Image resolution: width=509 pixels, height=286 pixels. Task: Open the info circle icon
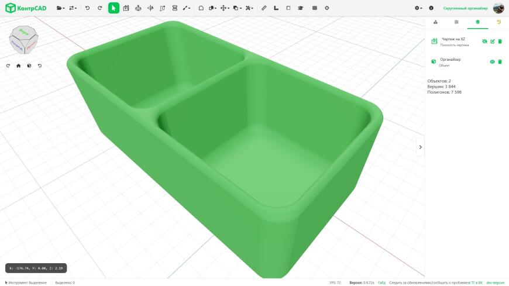[x=431, y=8]
